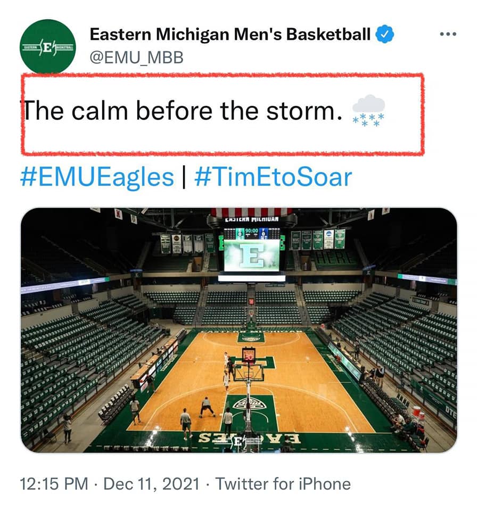Open the three-dot more options menu
Image resolution: width=478 pixels, height=511 pixels.
[x=448, y=35]
